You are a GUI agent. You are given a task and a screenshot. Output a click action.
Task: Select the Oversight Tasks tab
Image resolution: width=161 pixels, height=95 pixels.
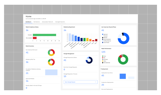pyautogui.click(x=60, y=22)
